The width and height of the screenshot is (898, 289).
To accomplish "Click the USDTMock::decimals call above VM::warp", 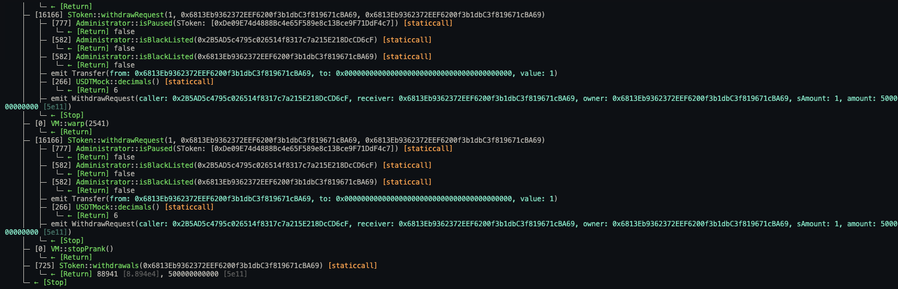I will [132, 81].
